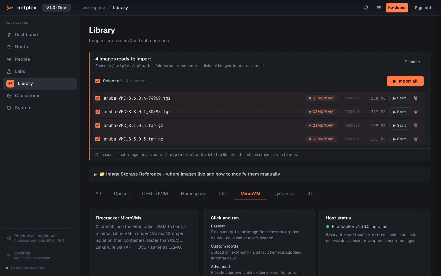Viewport: 441px width, 276px height.
Task: Click the V1.0 · Dev version badge
Action: 56,8
